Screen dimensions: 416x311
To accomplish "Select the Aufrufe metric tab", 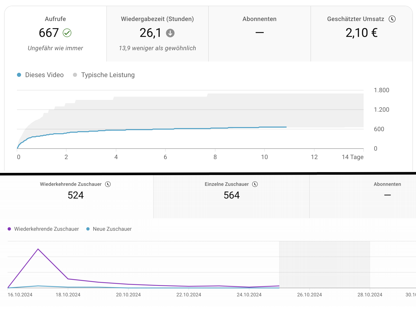I will [55, 33].
